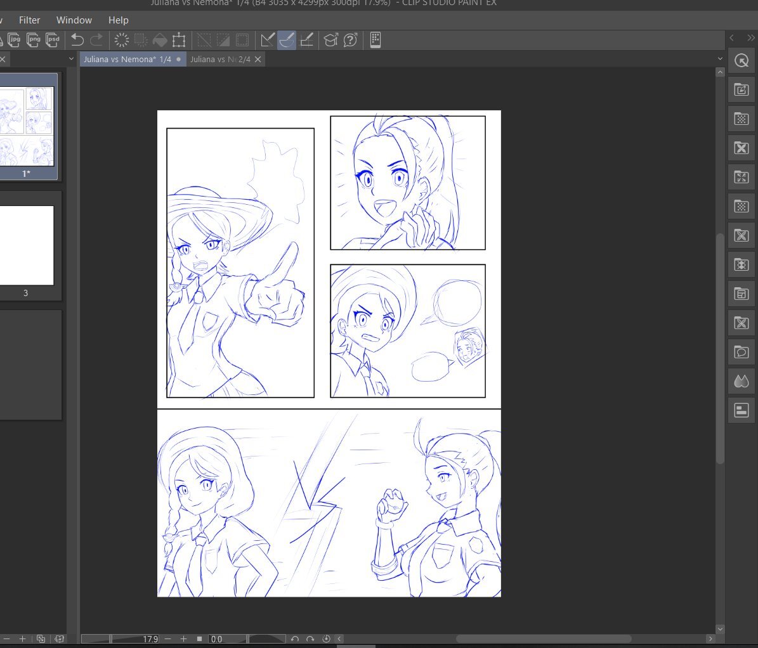Open the Help menu

119,20
